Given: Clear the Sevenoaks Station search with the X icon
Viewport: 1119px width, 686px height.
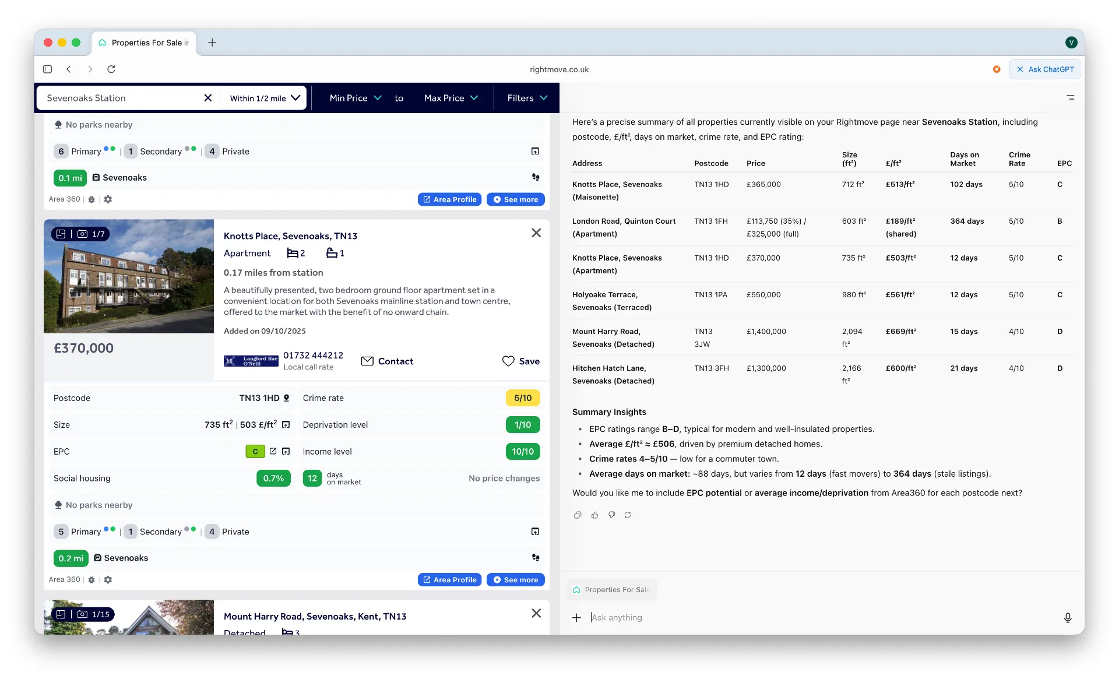Looking at the screenshot, I should [208, 98].
